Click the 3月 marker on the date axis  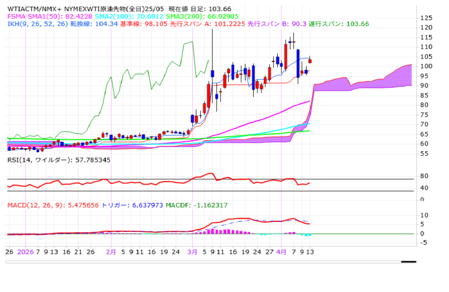(192, 252)
